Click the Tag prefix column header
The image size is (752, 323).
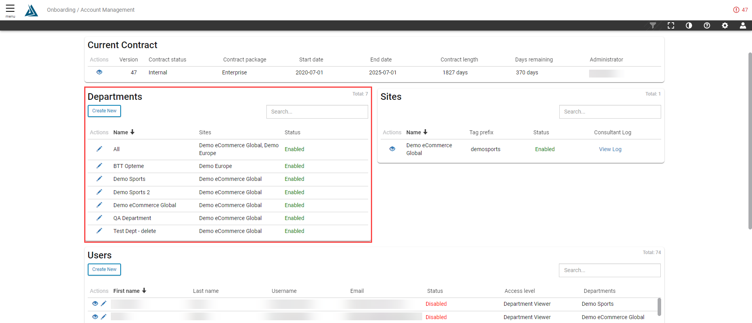click(481, 132)
